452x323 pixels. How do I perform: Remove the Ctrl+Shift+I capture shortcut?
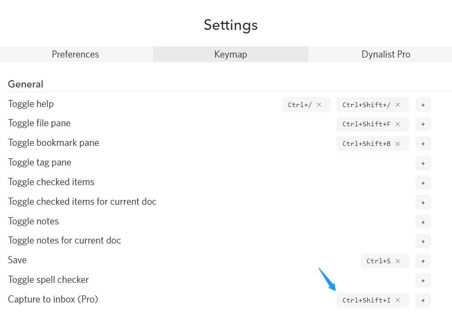click(398, 300)
